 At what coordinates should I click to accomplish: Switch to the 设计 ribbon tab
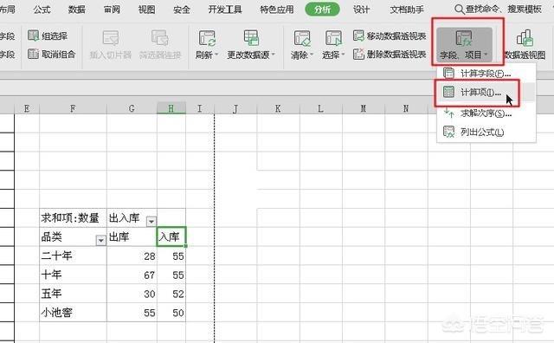point(361,10)
